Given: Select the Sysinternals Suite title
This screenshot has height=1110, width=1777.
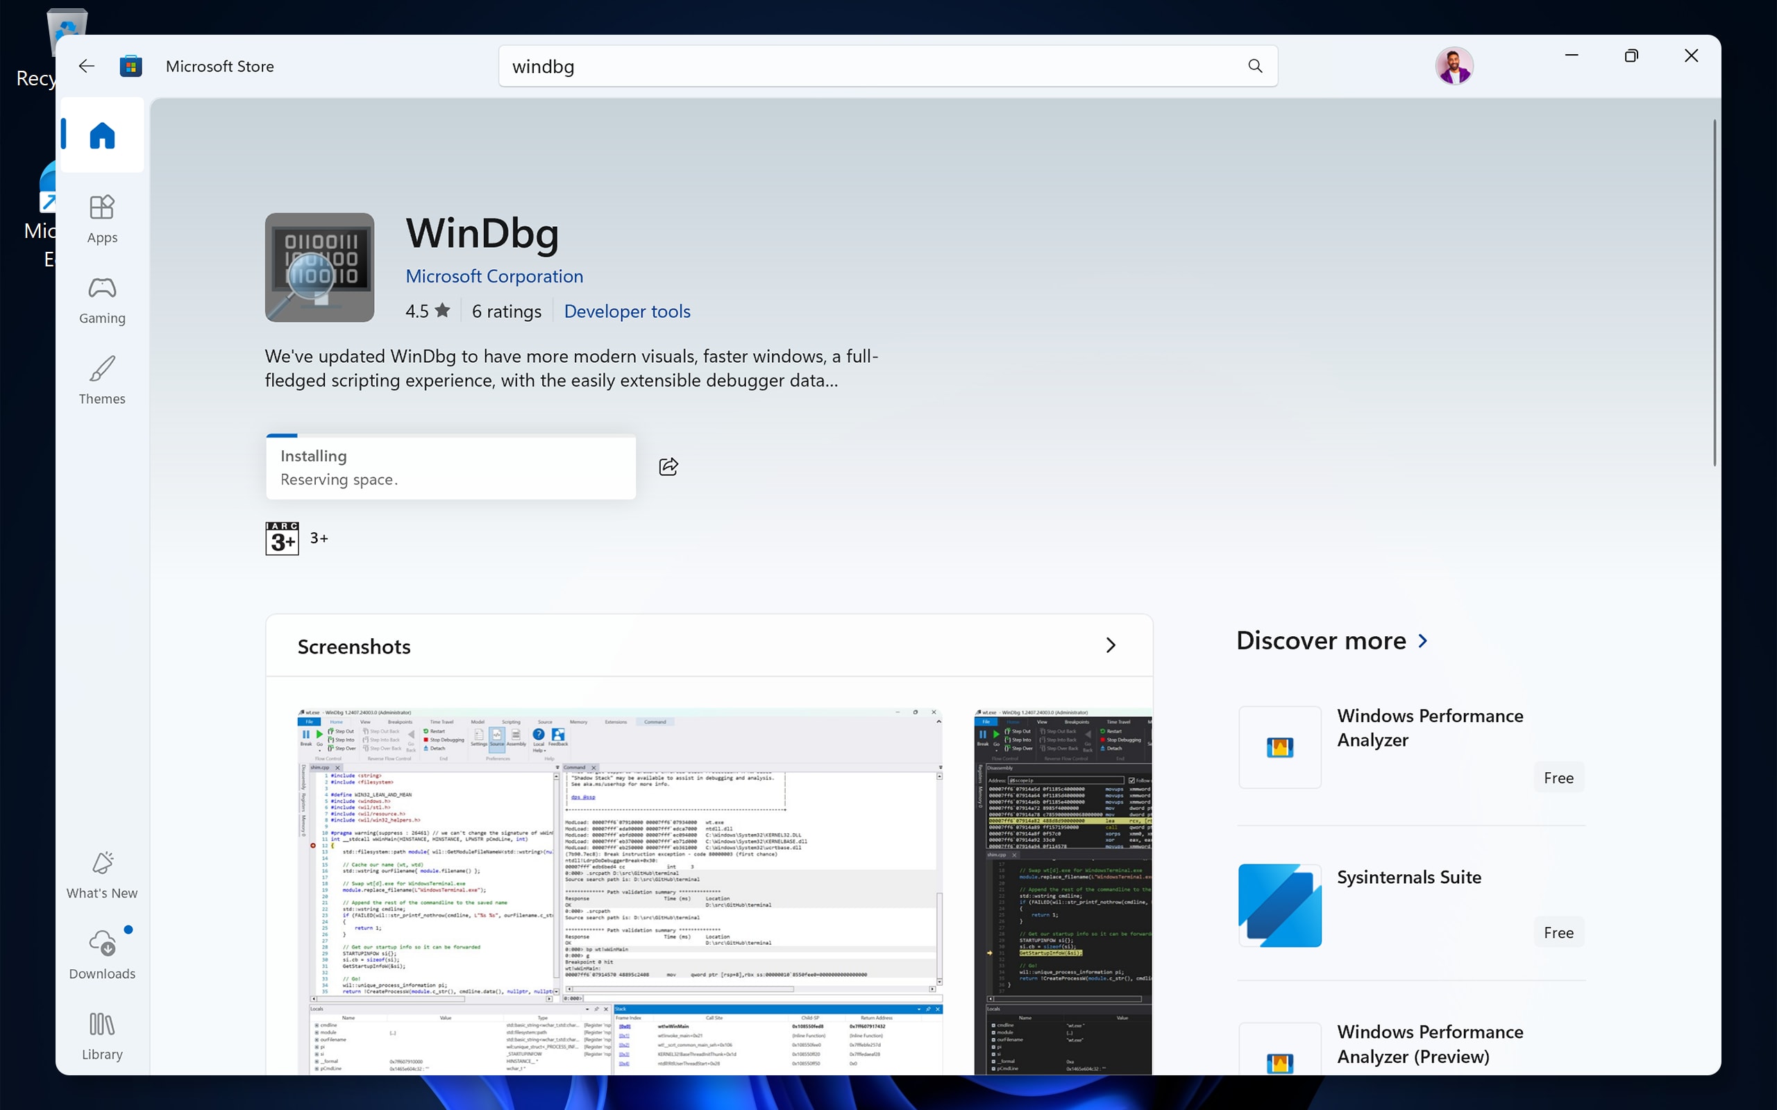Looking at the screenshot, I should point(1408,876).
